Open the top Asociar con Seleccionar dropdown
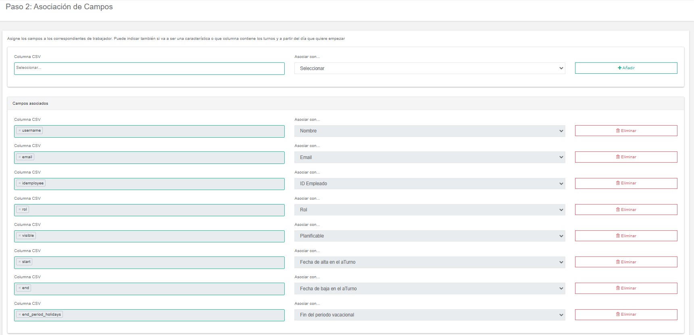This screenshot has height=335, width=694. (x=429, y=68)
